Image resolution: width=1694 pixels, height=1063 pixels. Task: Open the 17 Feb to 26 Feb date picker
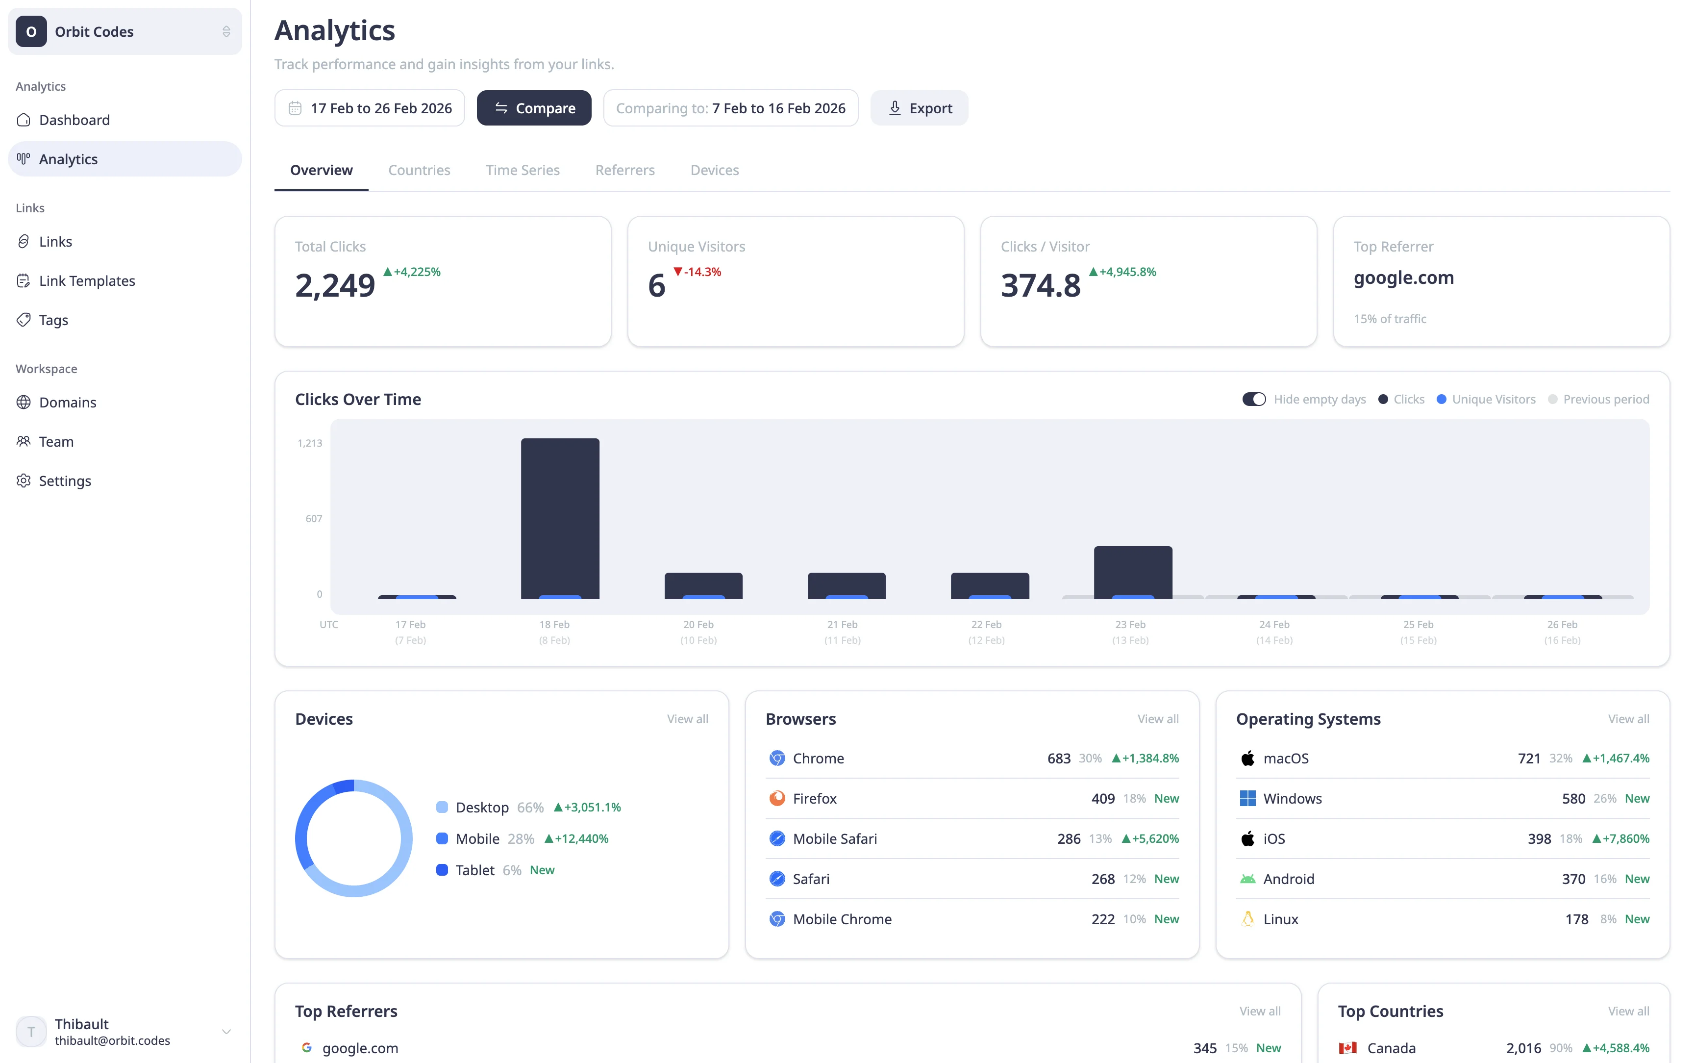pyautogui.click(x=370, y=108)
